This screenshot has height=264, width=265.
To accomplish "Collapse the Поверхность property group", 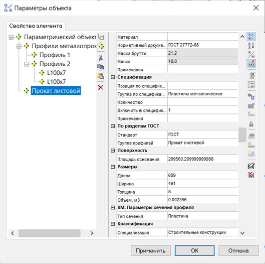I will (113, 151).
